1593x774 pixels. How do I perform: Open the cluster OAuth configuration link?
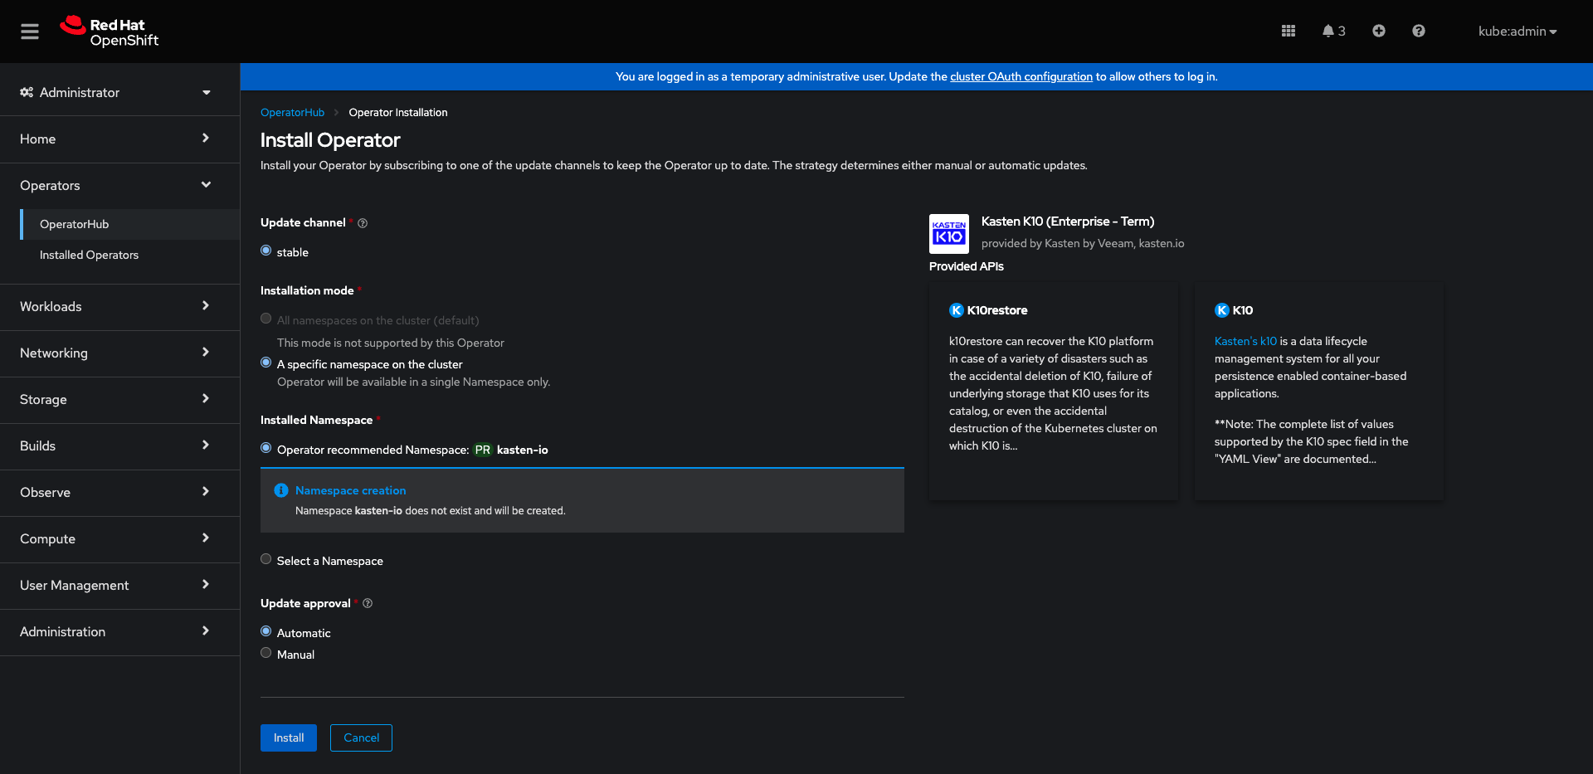(x=1021, y=76)
